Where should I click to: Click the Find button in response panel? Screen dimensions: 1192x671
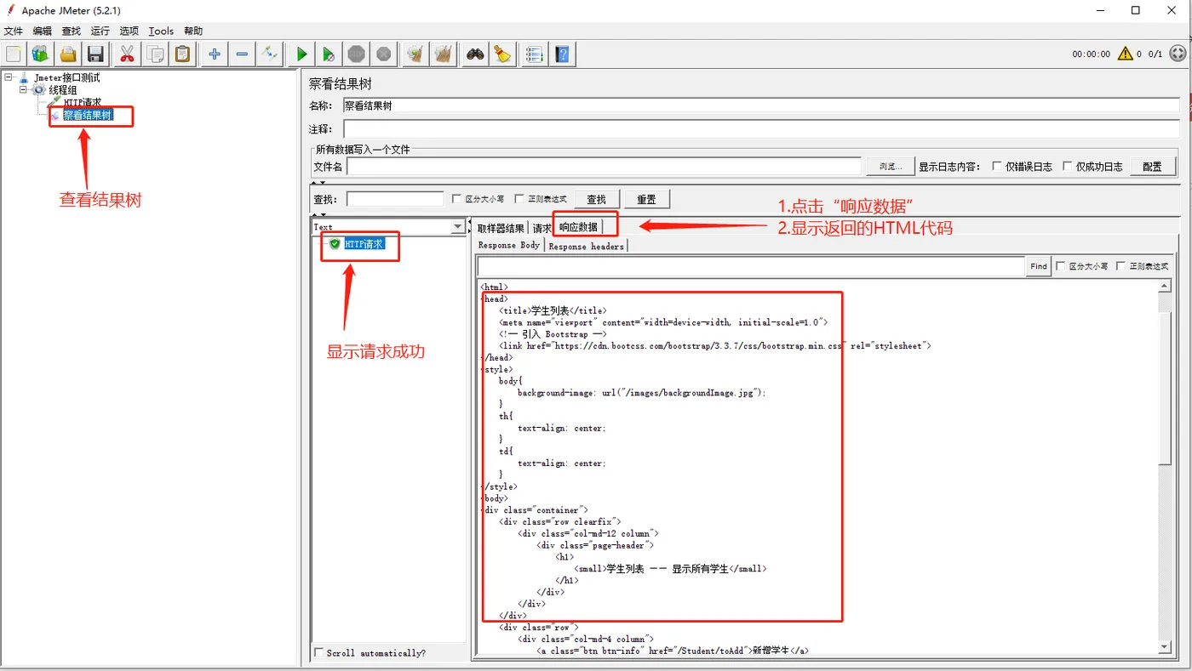pos(1039,266)
